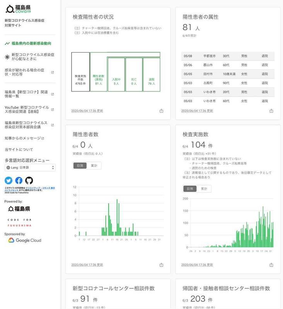Click the 検査実施件数 4765 件 box
The width and height of the screenshot is (283, 309).
pos(80,72)
